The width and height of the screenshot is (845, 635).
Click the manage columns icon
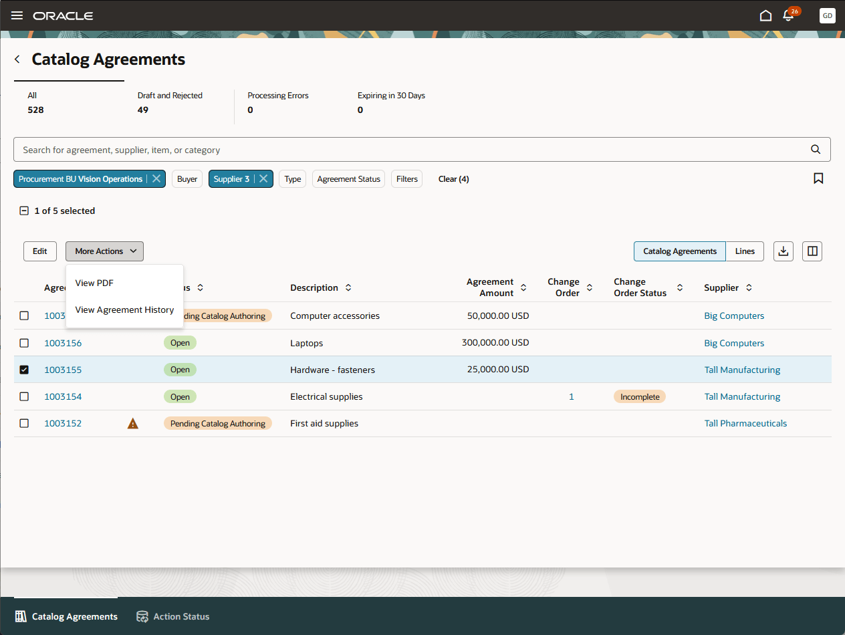(x=812, y=251)
